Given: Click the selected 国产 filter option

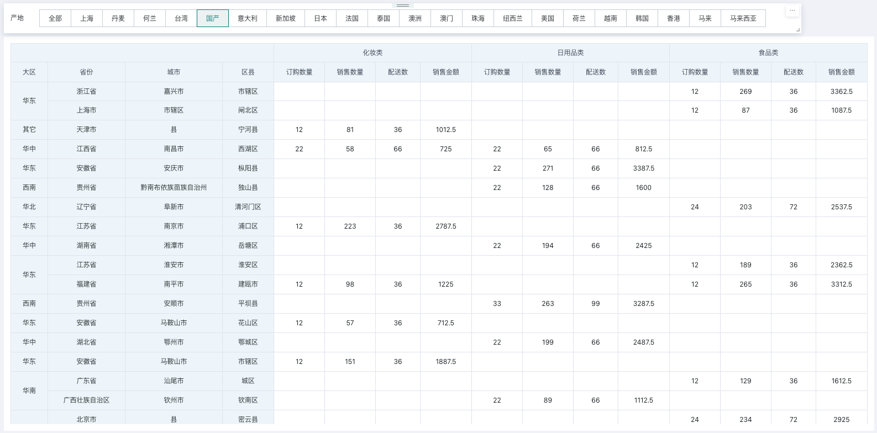Looking at the screenshot, I should pos(213,18).
